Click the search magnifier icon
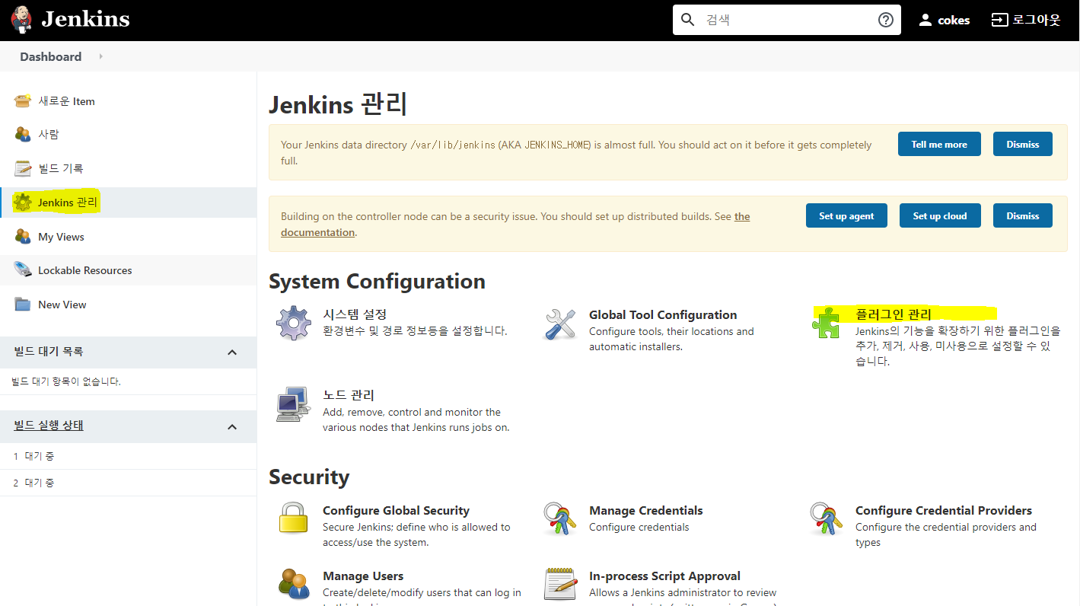 tap(688, 20)
